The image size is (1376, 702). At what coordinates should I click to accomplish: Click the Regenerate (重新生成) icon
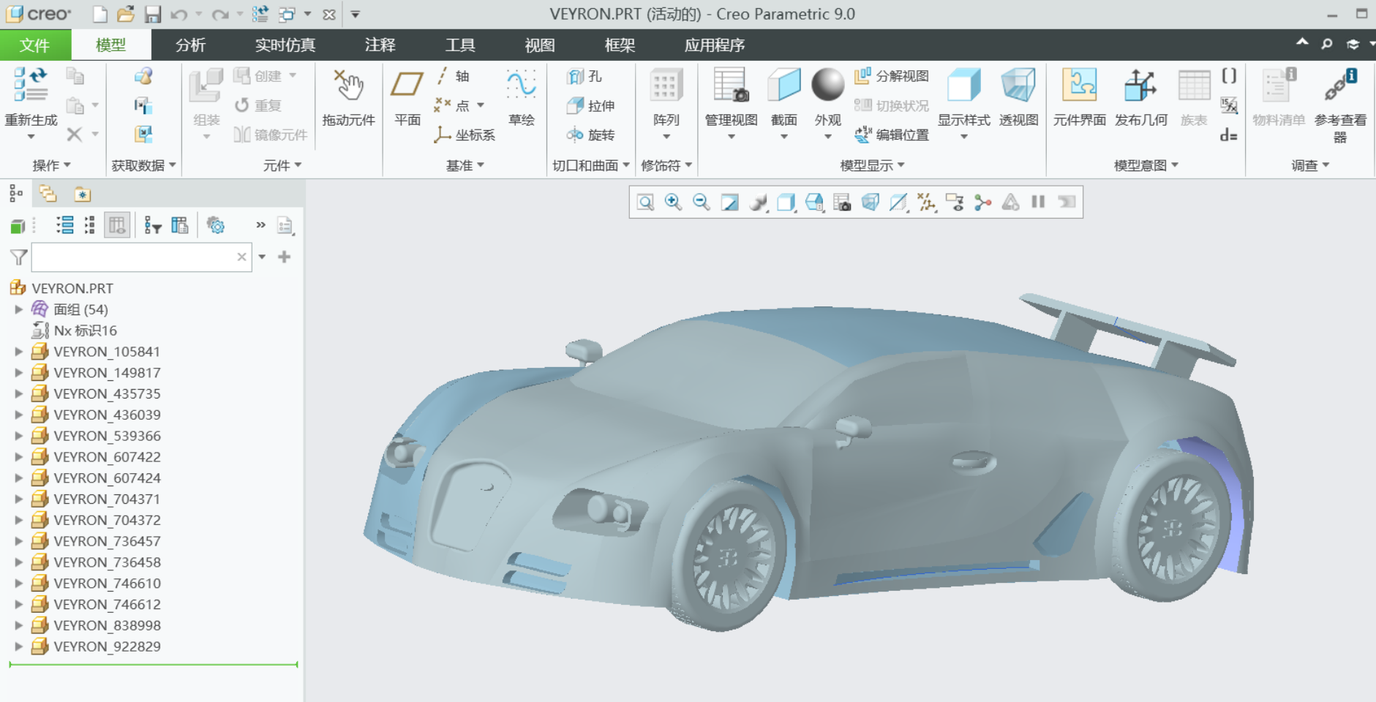(31, 85)
